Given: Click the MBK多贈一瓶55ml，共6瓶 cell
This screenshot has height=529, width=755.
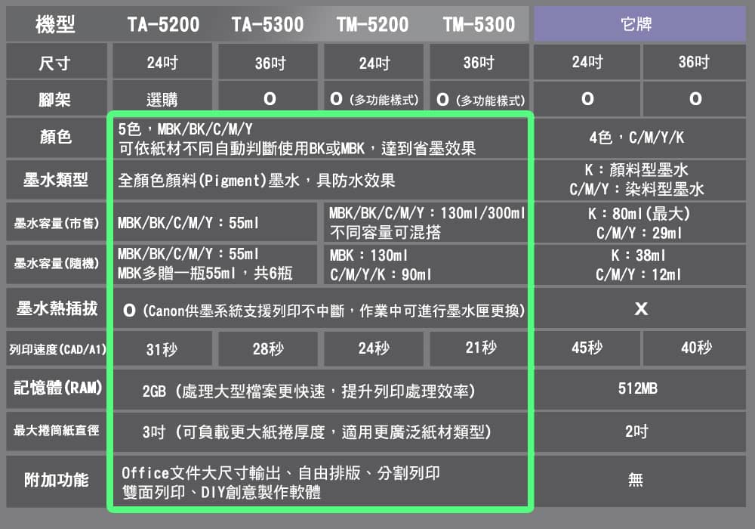Looking at the screenshot, I should click(214, 264).
